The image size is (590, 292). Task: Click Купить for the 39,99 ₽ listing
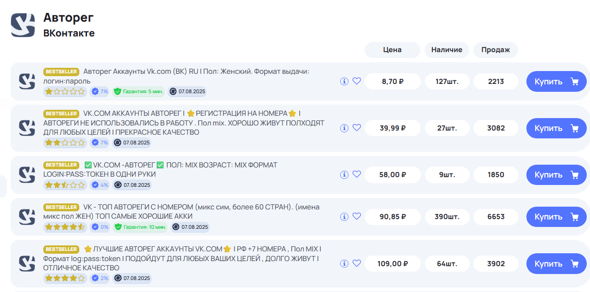click(556, 128)
